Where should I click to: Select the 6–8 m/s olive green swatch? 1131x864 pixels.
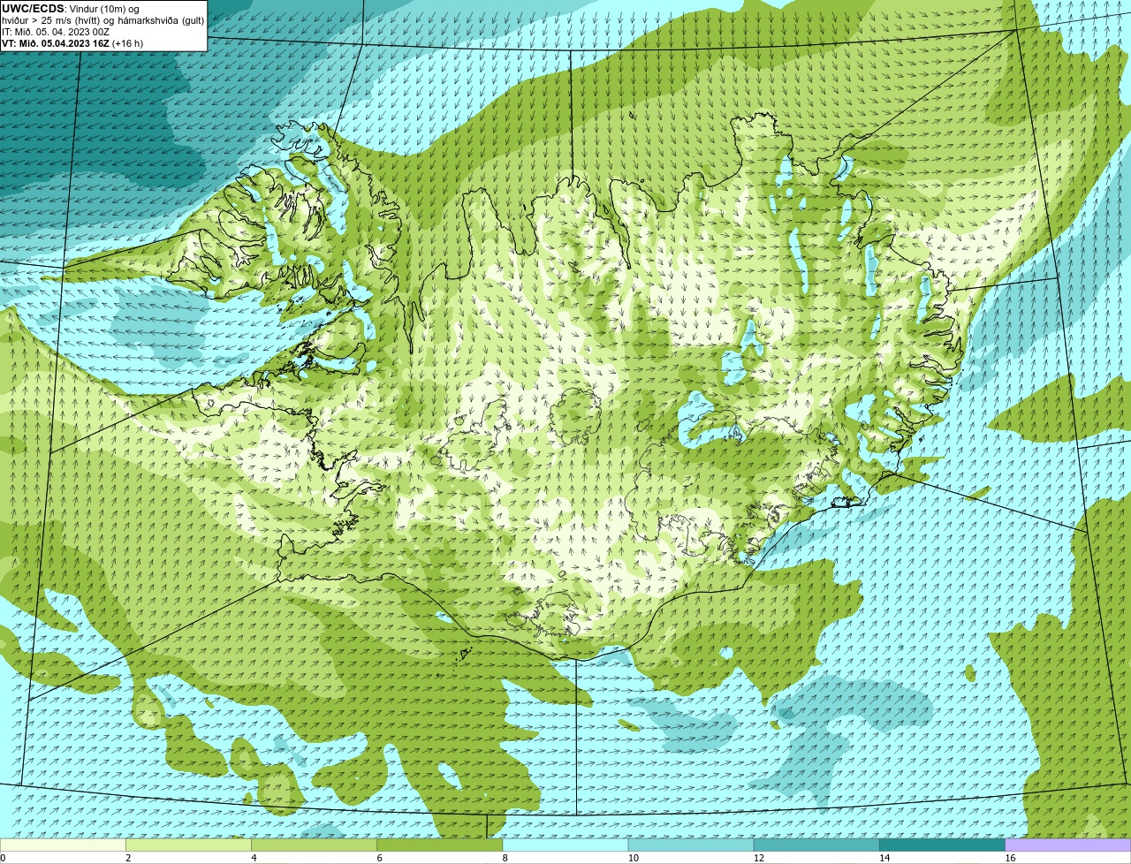[x=440, y=845]
